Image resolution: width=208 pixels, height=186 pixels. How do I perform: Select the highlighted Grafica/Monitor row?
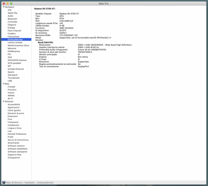click(16, 39)
